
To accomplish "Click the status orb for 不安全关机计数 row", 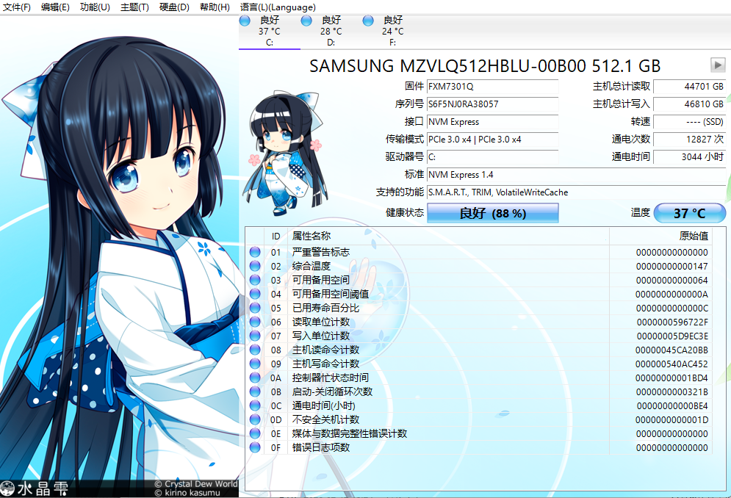I will pyautogui.click(x=255, y=419).
